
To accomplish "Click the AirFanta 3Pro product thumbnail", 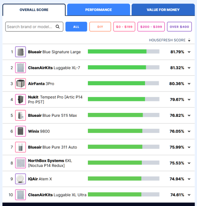I will pyautogui.click(x=20, y=84).
